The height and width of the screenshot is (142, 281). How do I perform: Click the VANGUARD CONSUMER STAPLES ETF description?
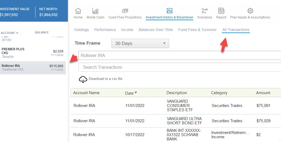tap(180, 106)
